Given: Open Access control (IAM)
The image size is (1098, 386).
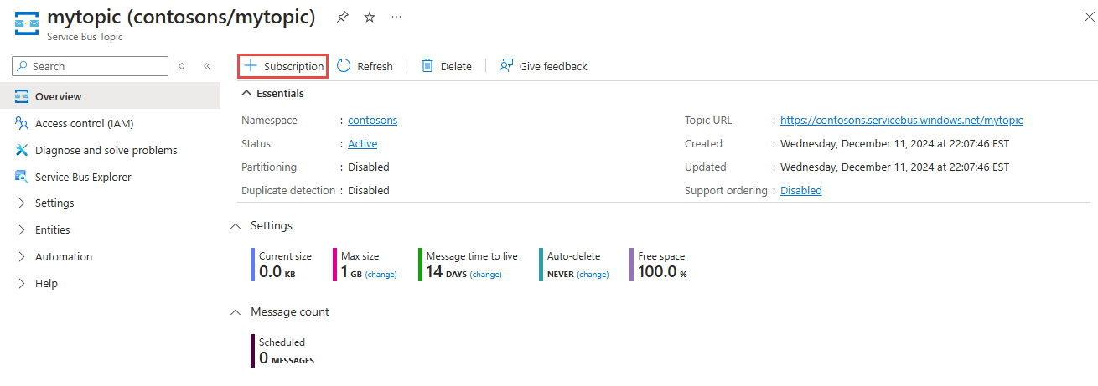Looking at the screenshot, I should [84, 124].
